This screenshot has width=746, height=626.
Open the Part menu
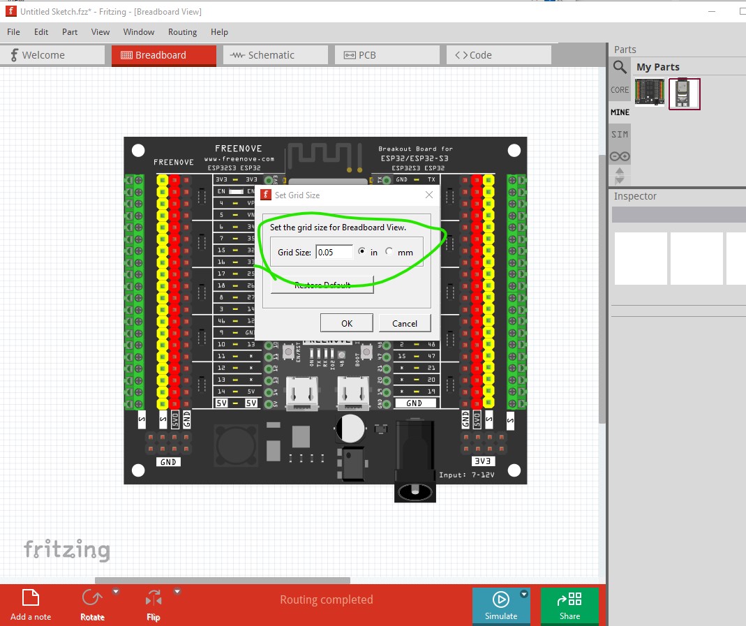tap(70, 32)
